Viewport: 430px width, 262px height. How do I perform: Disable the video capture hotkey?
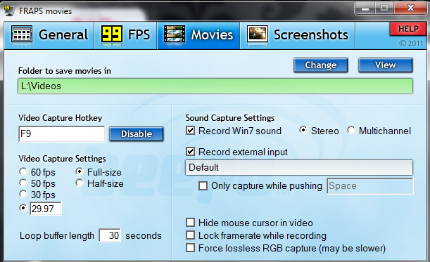137,134
